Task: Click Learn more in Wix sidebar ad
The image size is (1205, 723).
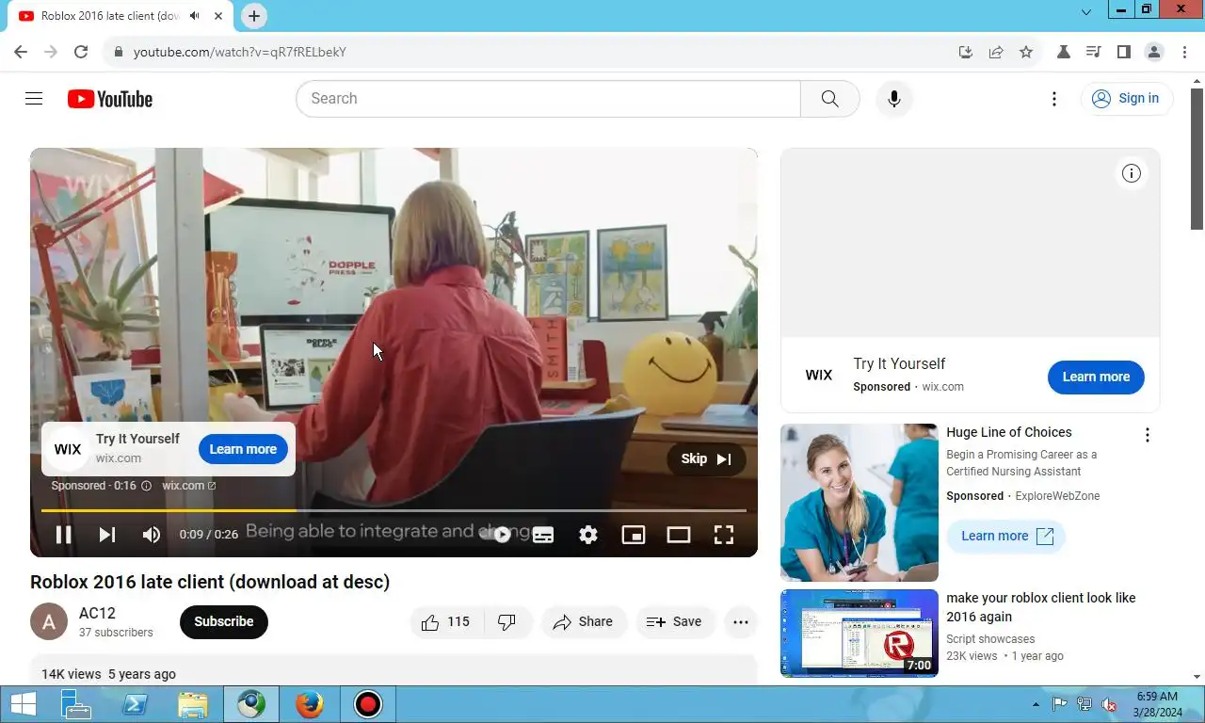Action: point(1096,377)
